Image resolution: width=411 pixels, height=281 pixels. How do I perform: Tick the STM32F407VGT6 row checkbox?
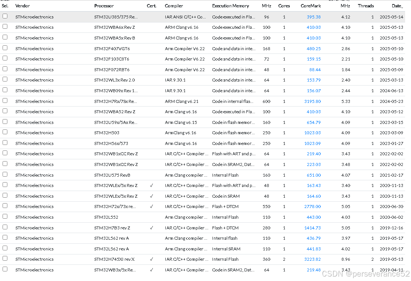tap(5, 48)
